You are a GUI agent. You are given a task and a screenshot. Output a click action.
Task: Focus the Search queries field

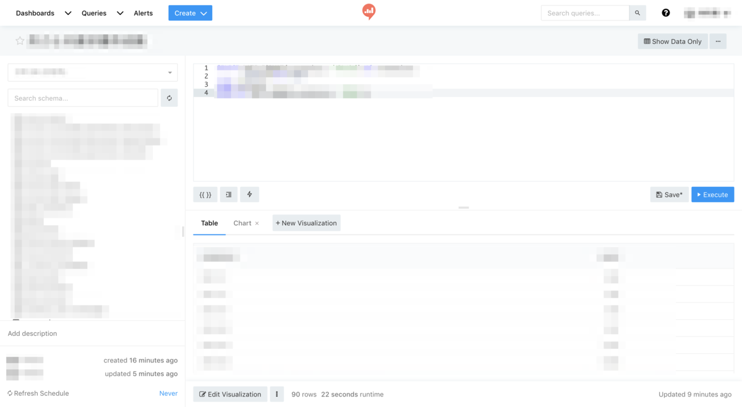coord(585,13)
